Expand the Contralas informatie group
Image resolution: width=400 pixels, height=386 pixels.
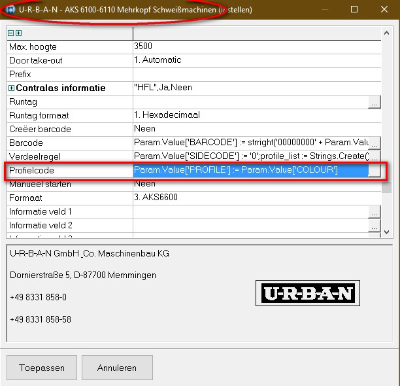coord(11,88)
